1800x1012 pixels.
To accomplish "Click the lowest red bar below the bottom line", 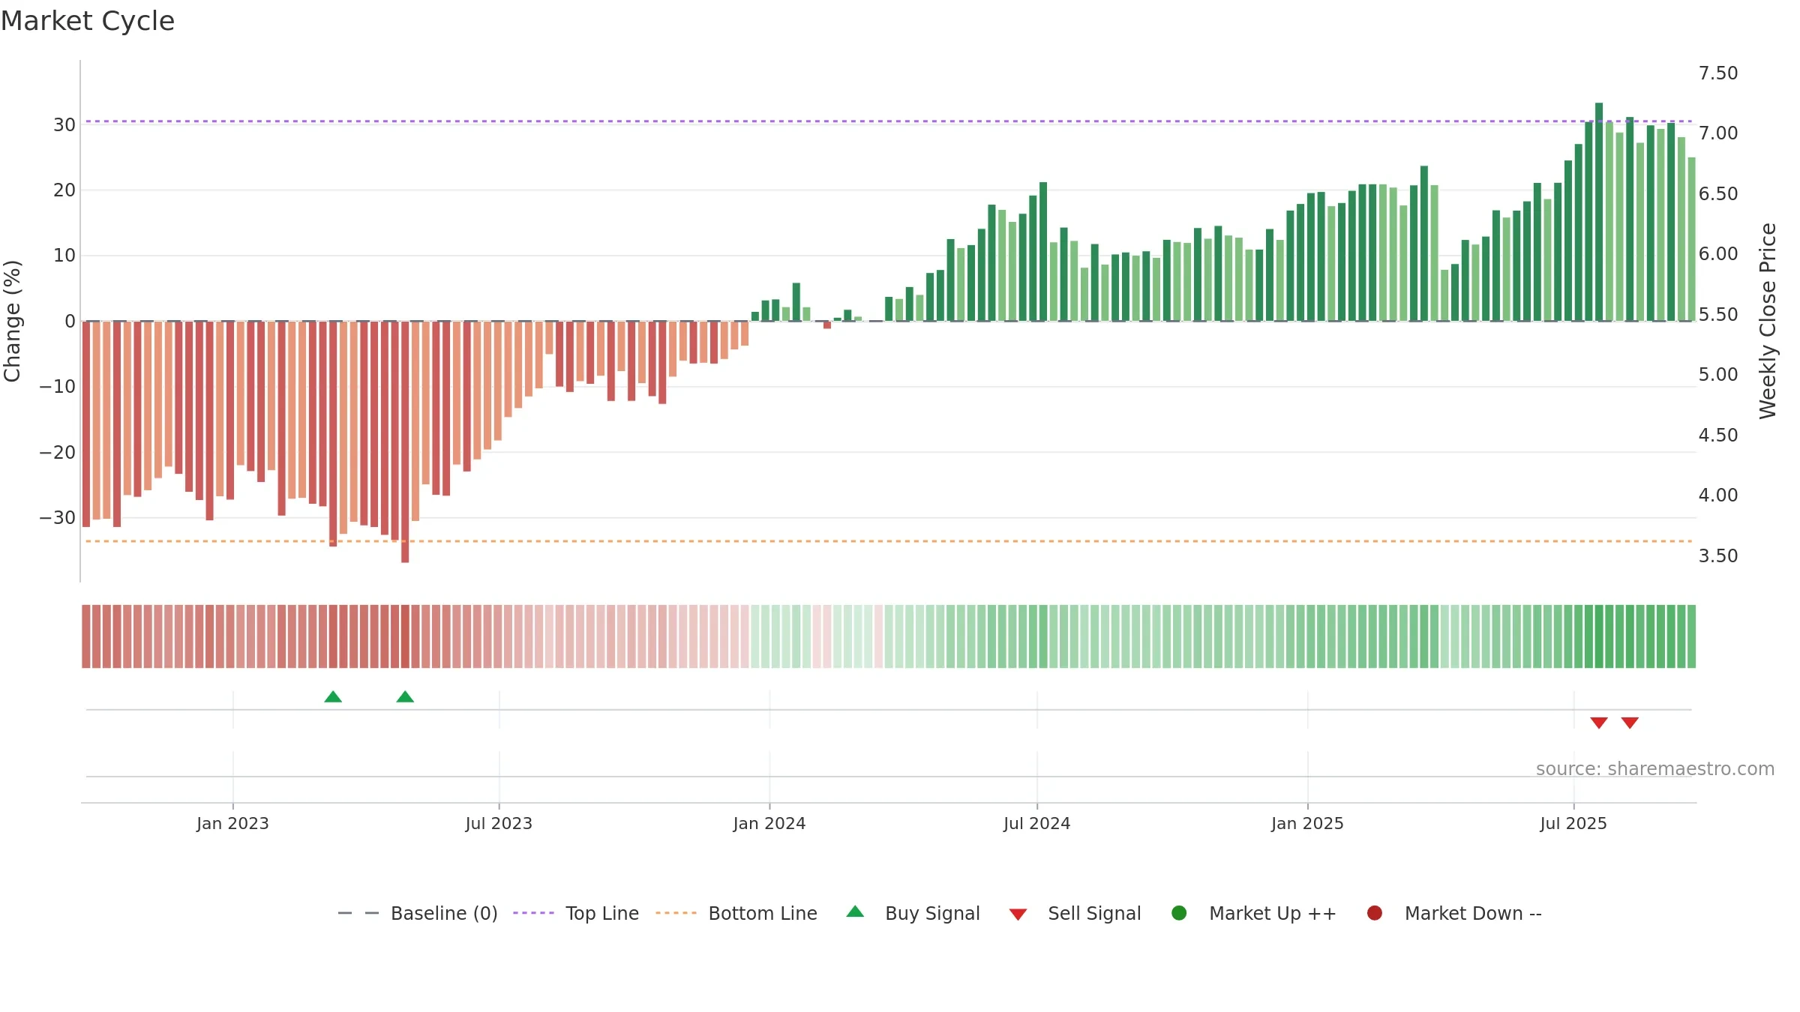I will click(405, 442).
